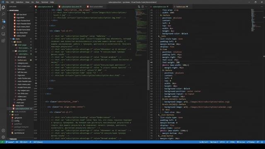265x149 pixels.
Task: Click the master git branch in status bar
Action: tap(10, 142)
